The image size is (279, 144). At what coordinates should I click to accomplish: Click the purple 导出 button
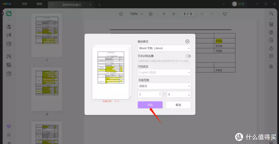[x=150, y=105]
